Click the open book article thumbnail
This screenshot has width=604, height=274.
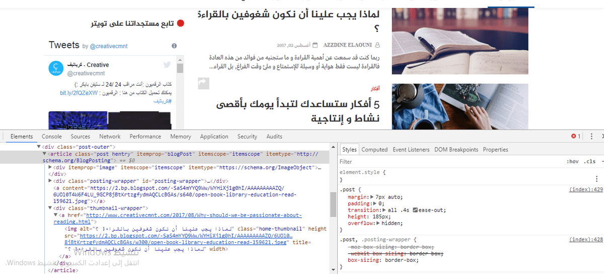pyautogui.click(x=460, y=41)
